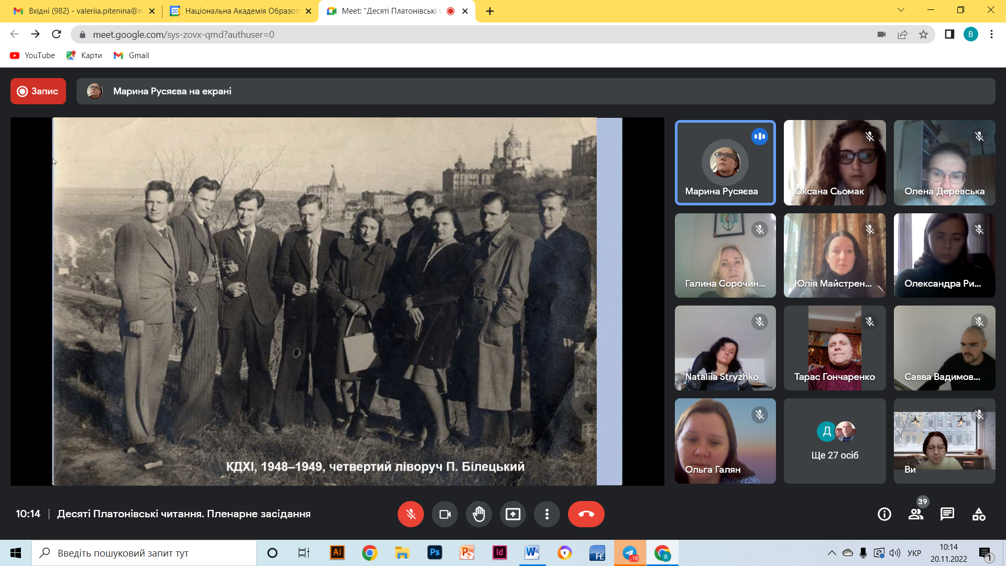This screenshot has height=566, width=1006.
Task: Raise hand in the meeting
Action: [479, 514]
